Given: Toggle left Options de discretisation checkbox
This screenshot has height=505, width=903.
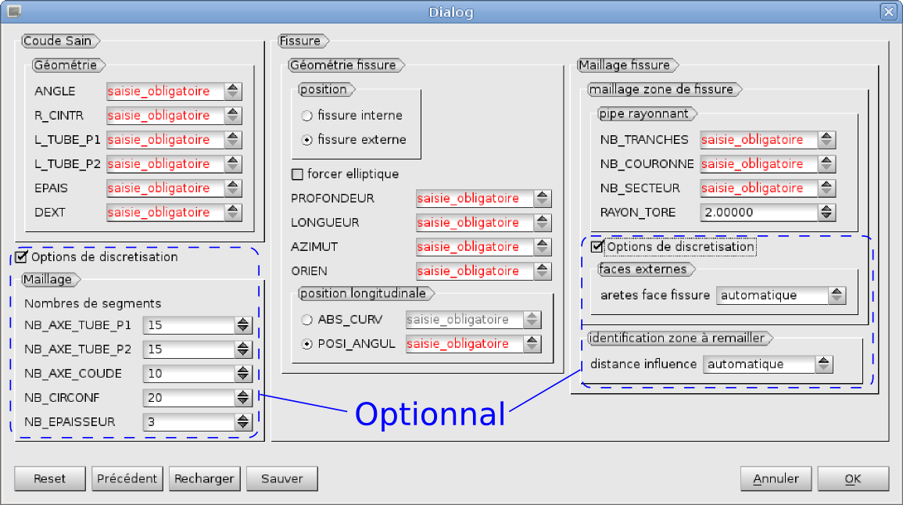Looking at the screenshot, I should pos(22,257).
